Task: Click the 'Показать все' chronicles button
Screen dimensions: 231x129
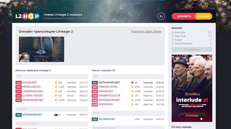Action: coord(192,49)
